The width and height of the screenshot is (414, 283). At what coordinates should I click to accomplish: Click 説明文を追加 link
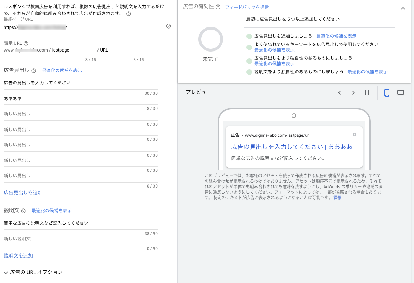(x=19, y=256)
